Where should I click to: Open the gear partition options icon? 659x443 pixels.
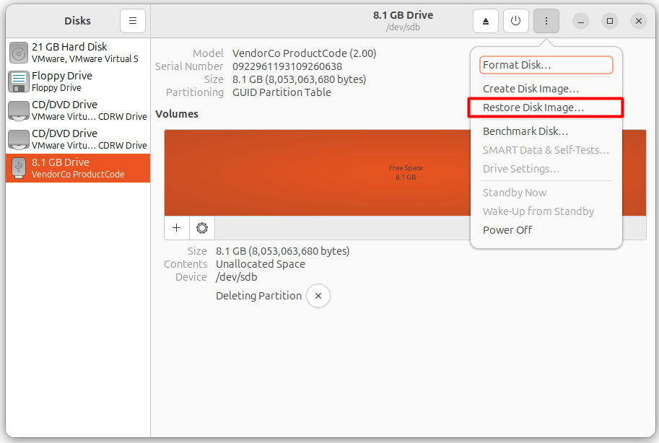(202, 228)
